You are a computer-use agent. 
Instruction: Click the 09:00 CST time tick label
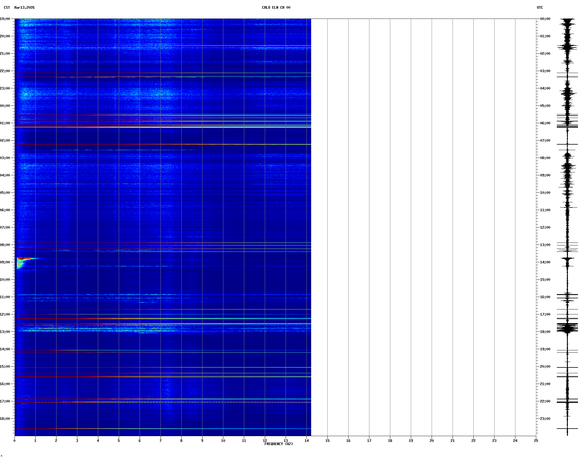(x=5, y=262)
